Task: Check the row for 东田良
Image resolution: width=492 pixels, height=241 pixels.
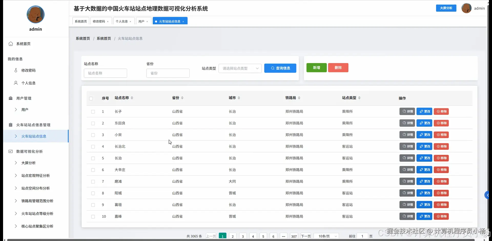Action: coord(93,123)
